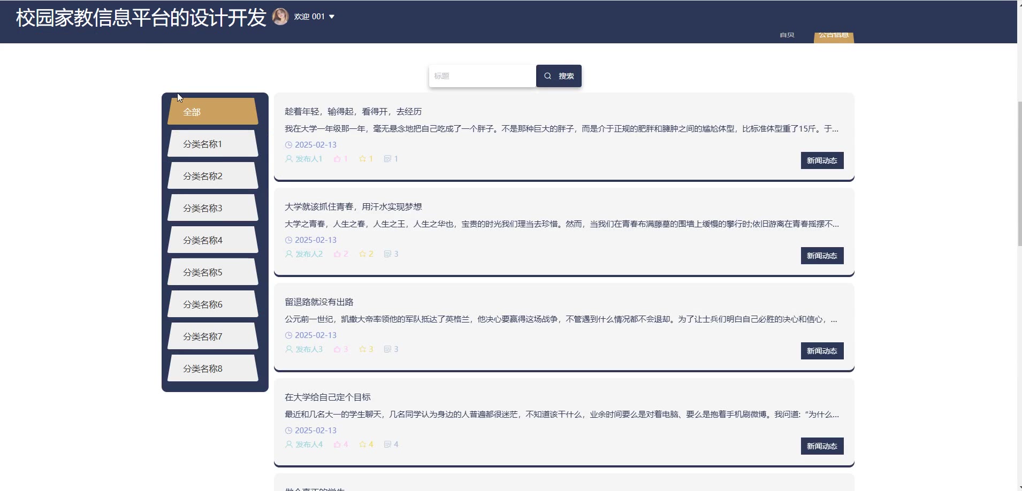Open article 留退路就没有出路
The width and height of the screenshot is (1022, 491).
click(x=319, y=302)
